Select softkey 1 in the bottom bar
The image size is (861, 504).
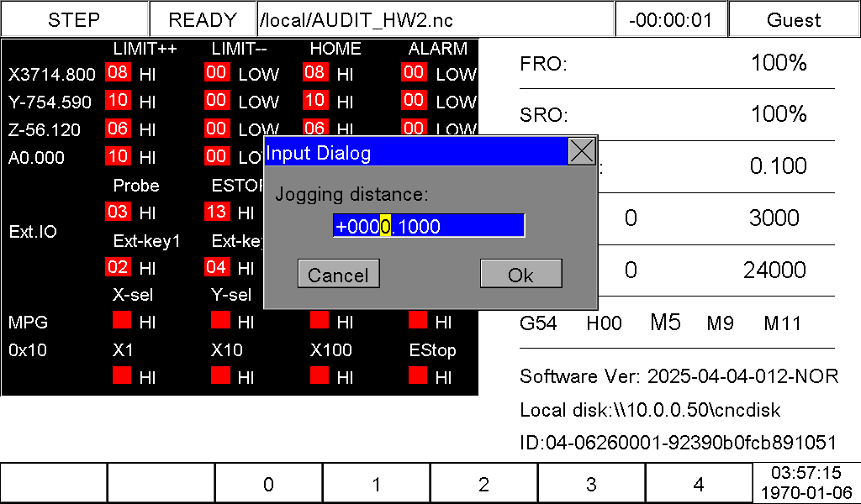coord(376,484)
